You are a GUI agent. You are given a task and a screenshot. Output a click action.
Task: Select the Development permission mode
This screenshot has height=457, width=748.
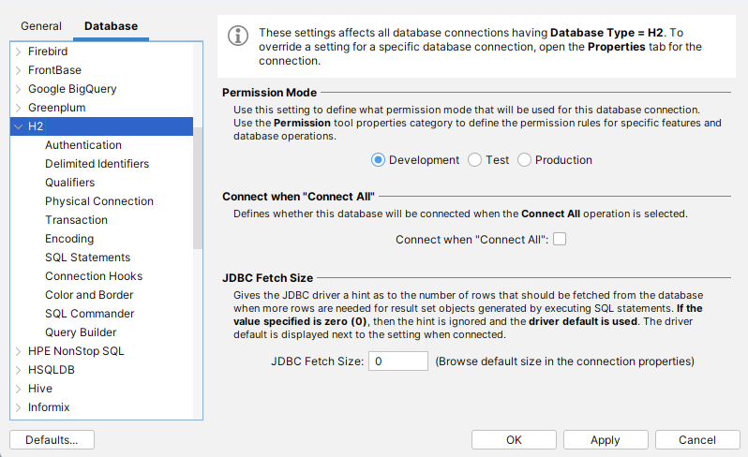click(378, 160)
